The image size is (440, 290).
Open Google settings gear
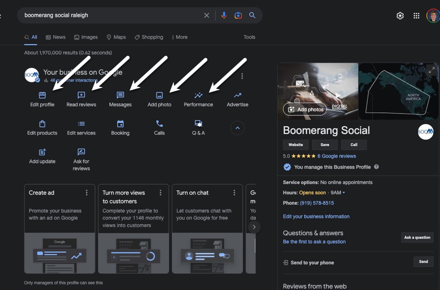coord(400,16)
